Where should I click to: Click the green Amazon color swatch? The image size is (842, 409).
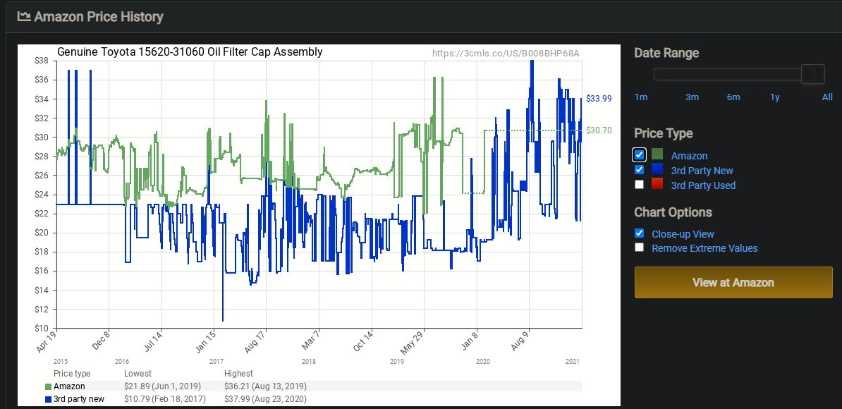click(657, 154)
